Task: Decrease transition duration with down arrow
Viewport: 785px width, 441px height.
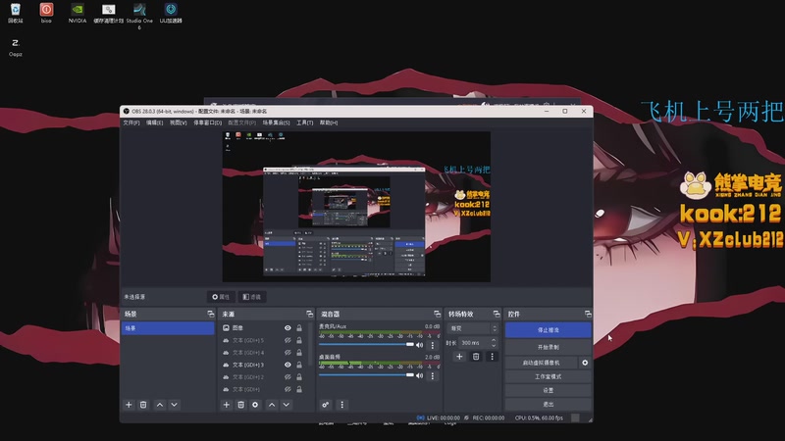Action: 494,346
